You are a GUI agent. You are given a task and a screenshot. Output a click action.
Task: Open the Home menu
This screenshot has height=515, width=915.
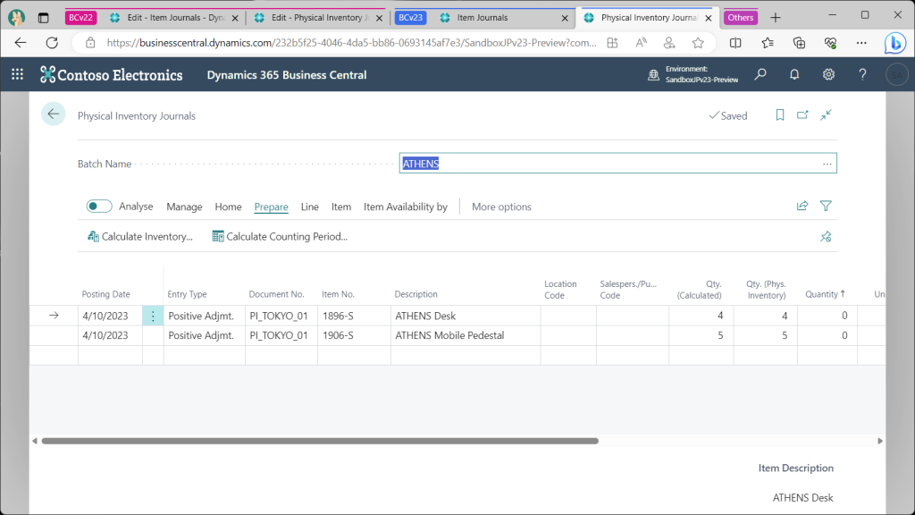(x=228, y=207)
